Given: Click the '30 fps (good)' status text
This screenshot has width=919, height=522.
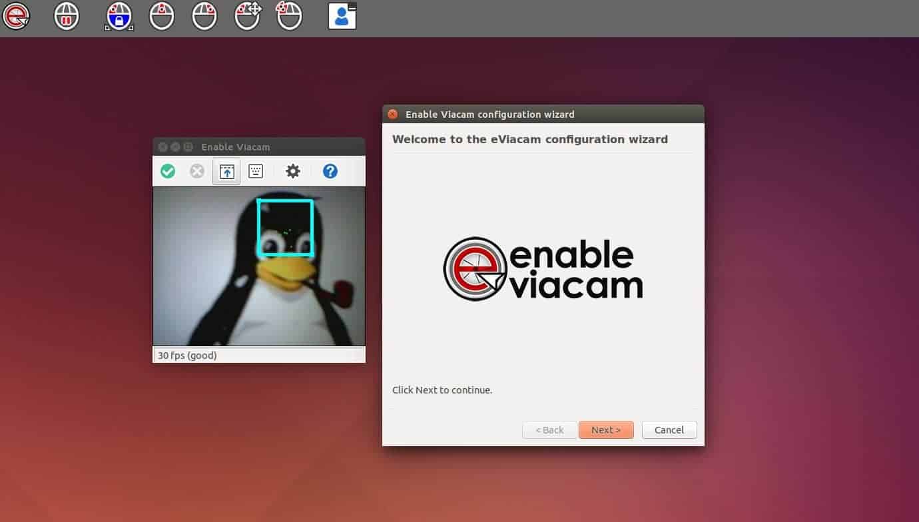Looking at the screenshot, I should click(x=187, y=356).
